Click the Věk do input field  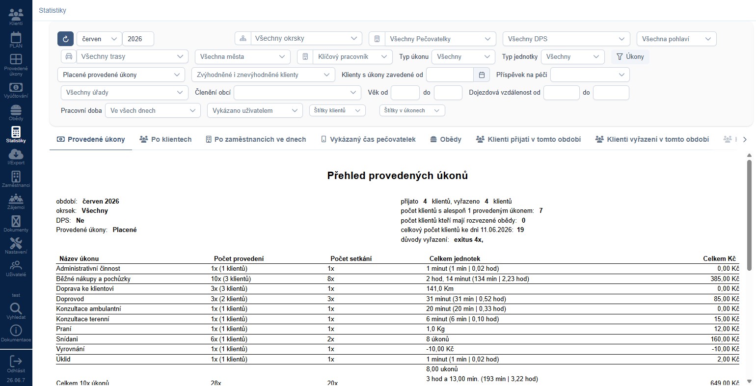tap(448, 92)
